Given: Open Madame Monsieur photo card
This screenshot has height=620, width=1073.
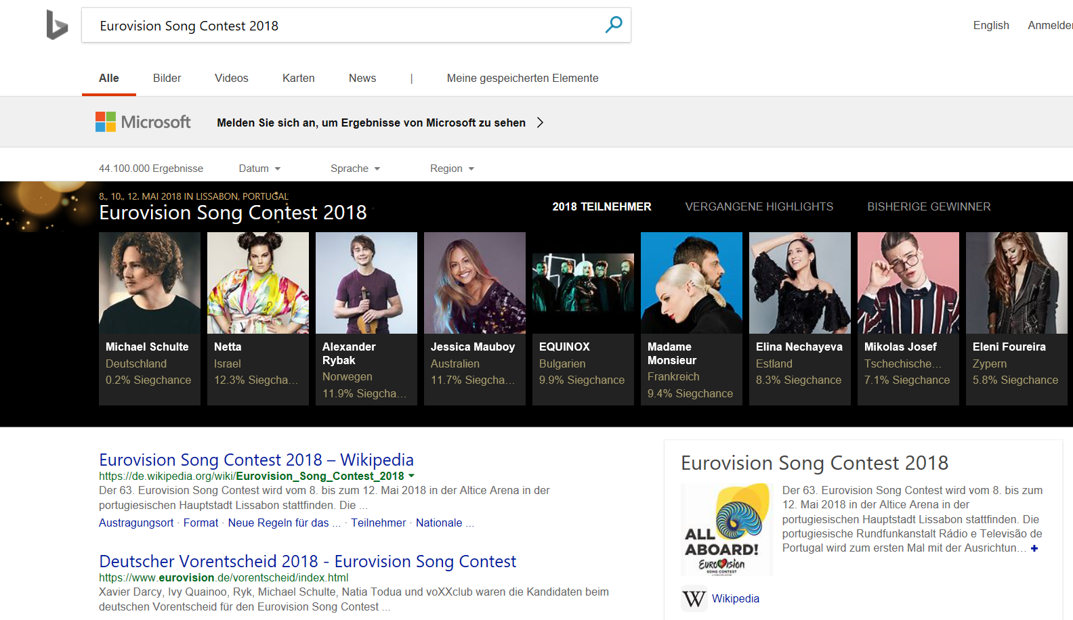Looking at the screenshot, I should pos(692,283).
